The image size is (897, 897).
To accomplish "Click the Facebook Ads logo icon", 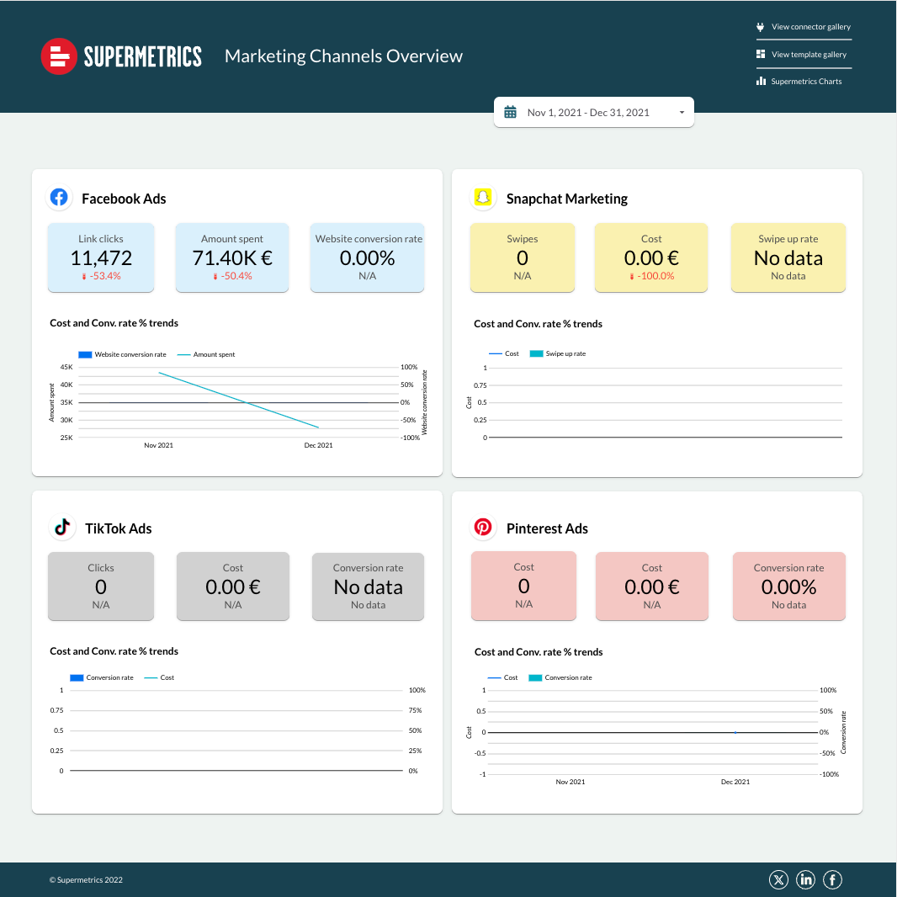I will (59, 197).
